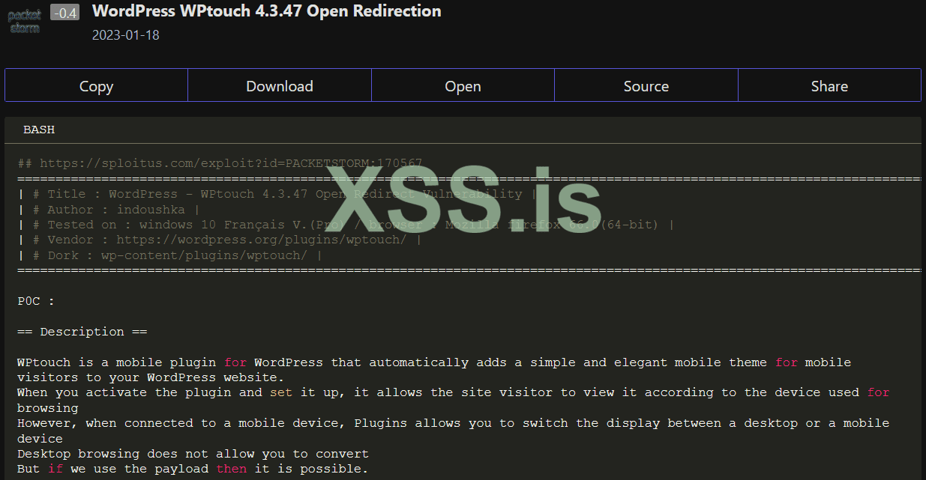
Task: View the exploit Source
Action: click(646, 85)
